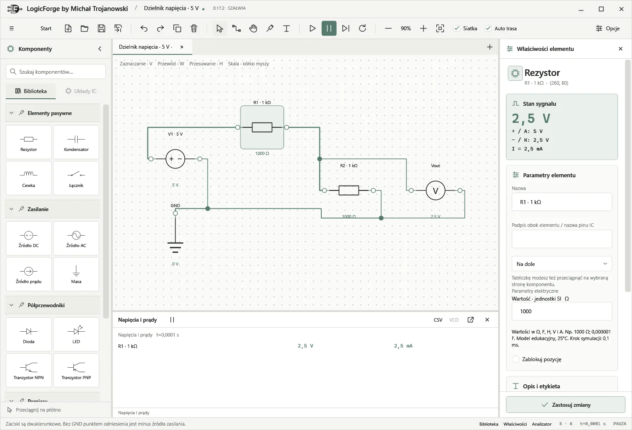The width and height of the screenshot is (632, 430).
Task: Select the Biblioteka tab
Action: coord(31,91)
